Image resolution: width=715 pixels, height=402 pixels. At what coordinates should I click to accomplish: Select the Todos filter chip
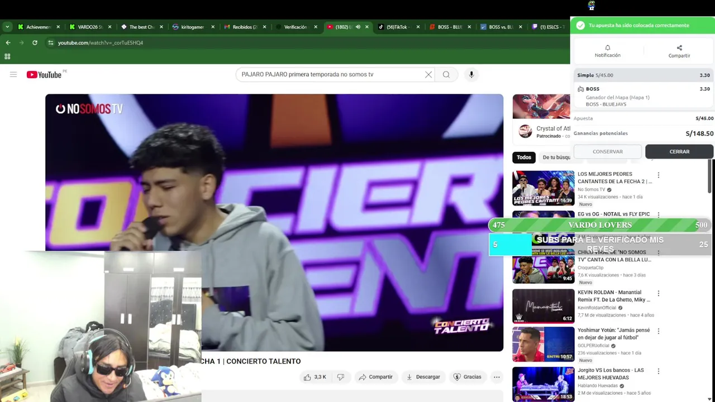coord(524,157)
